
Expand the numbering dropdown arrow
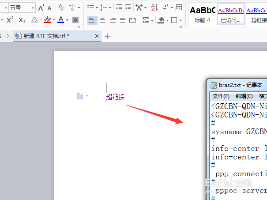point(110,8)
